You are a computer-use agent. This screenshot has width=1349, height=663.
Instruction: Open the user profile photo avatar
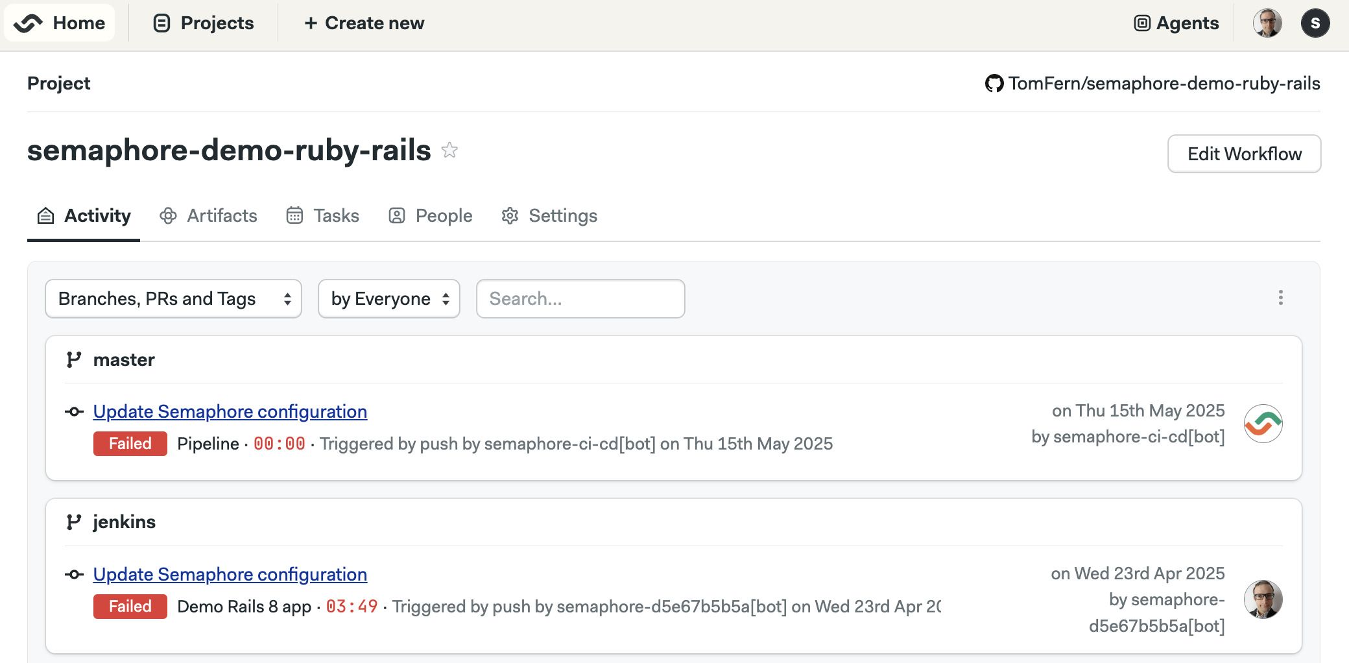pyautogui.click(x=1267, y=23)
